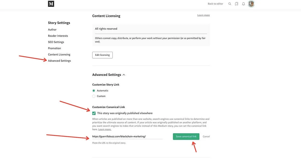The width and height of the screenshot is (301, 160).
Task: Select Content Licensing in the sidebar
Action: 59,54
